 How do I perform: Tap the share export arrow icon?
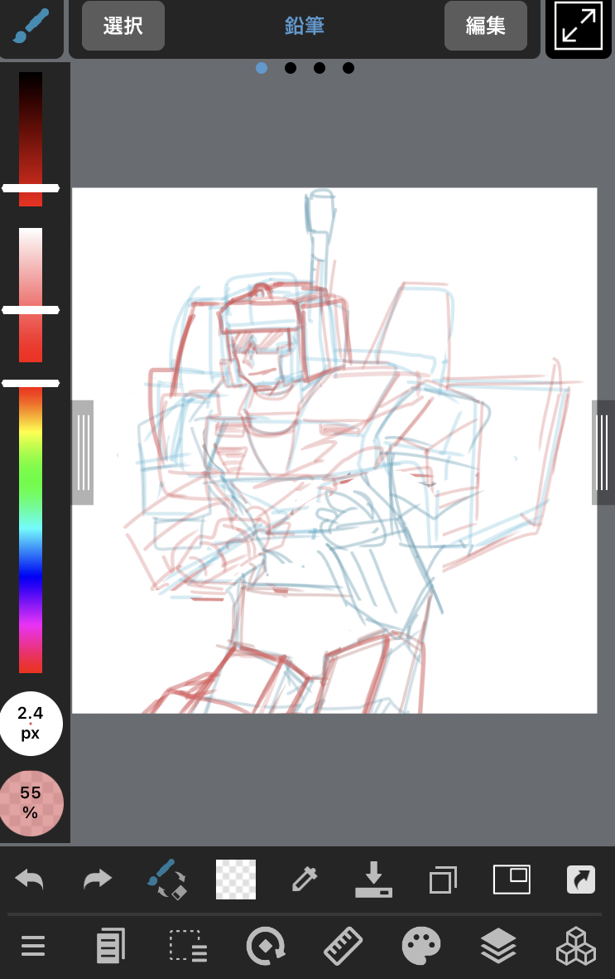pos(581,879)
